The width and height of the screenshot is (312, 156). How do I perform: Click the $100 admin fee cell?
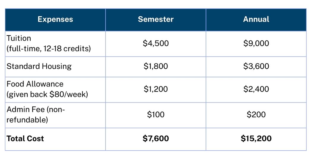coord(156,115)
